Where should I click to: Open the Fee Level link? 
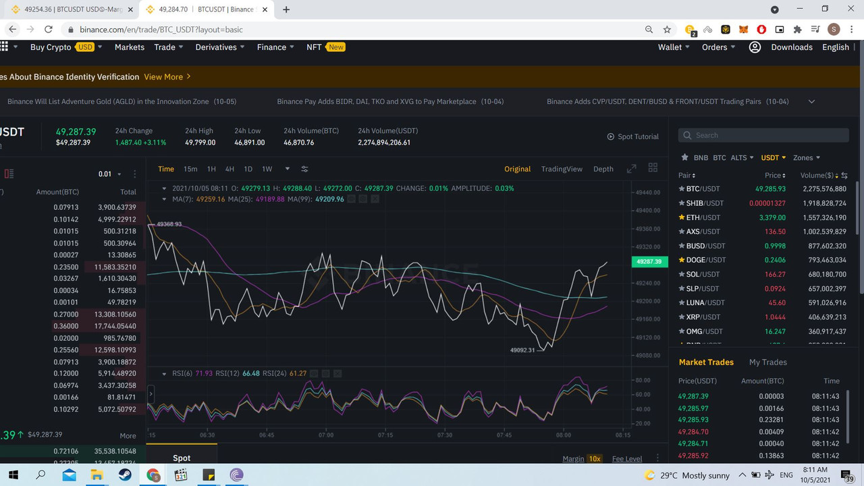[x=627, y=459]
